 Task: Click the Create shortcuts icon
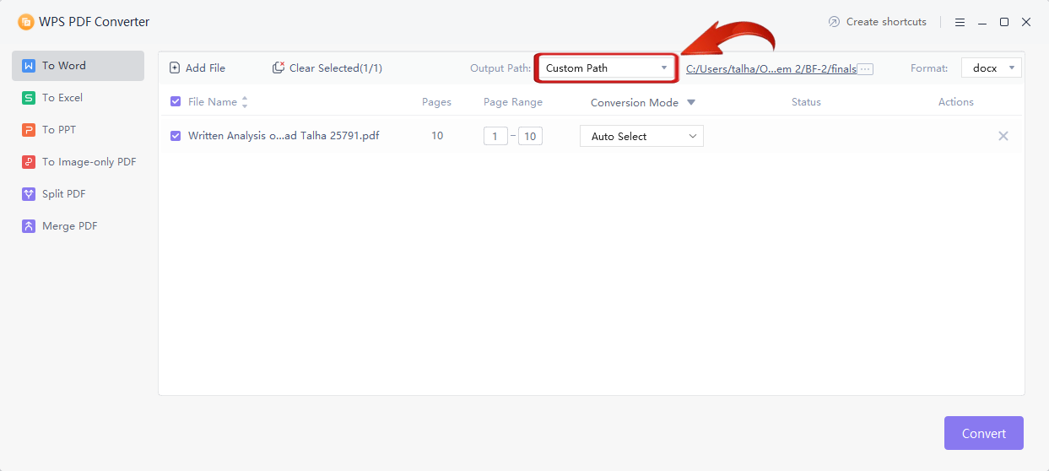[x=835, y=22]
